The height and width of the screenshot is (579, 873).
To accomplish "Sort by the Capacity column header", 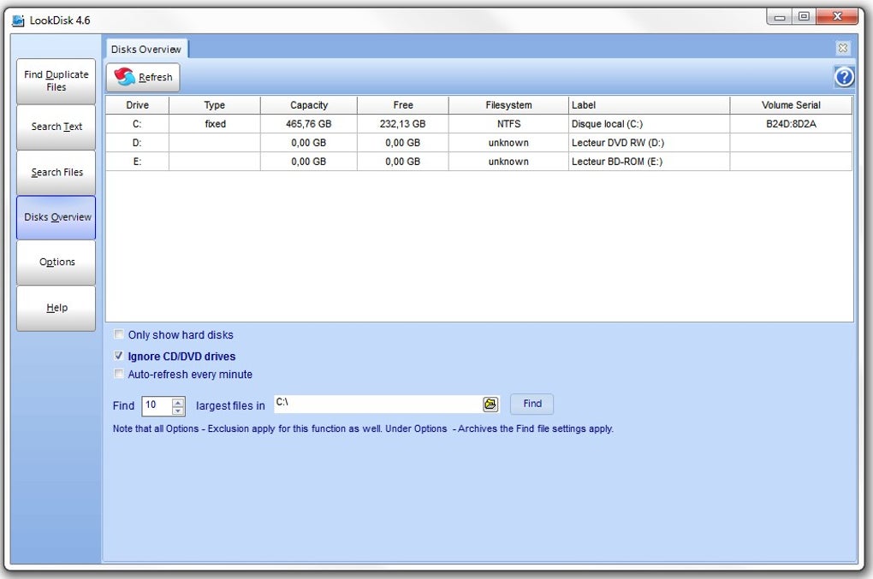I will 309,105.
